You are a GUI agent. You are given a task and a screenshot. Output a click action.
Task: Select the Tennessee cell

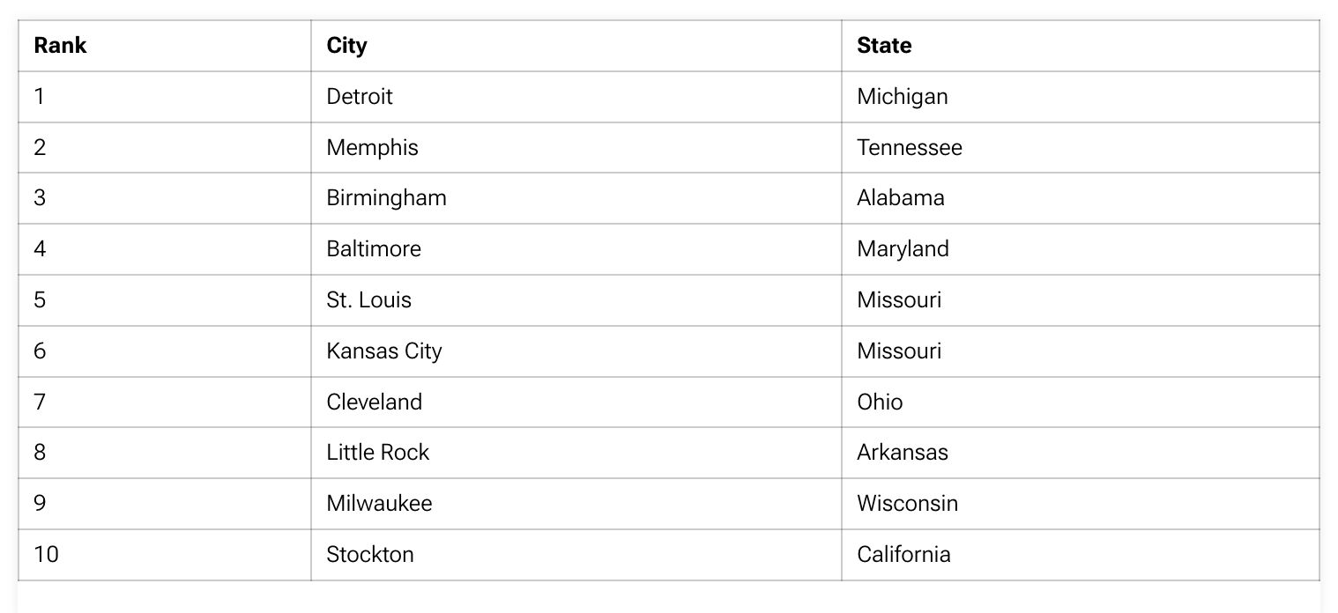click(910, 147)
